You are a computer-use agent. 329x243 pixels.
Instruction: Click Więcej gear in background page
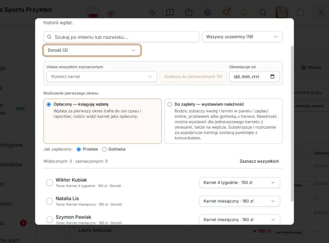click(x=311, y=68)
